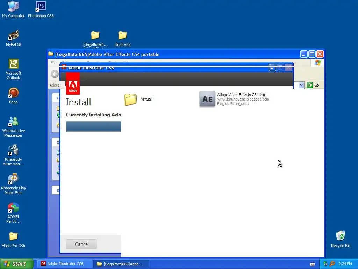358x269 pixels.
Task: Click magnifier tray icon
Action: pyautogui.click(x=332, y=264)
